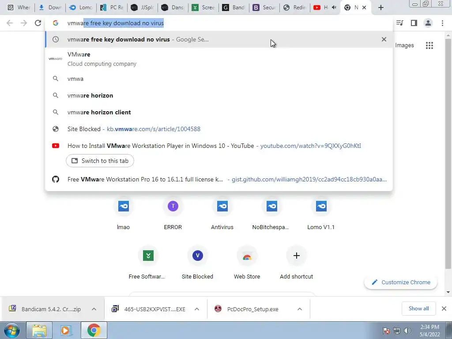Switch to the 'Secur' tab
452x339 pixels.
click(x=265, y=8)
